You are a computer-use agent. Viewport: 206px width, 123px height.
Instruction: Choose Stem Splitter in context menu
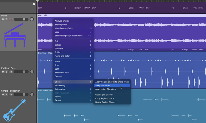click(x=73, y=25)
